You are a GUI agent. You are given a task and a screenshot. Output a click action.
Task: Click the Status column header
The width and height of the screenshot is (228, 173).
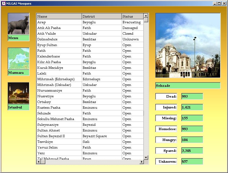(132, 17)
